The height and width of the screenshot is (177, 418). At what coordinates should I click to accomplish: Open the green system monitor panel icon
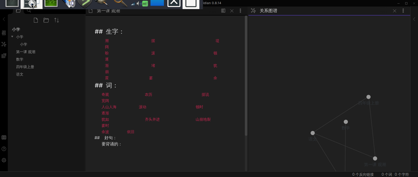point(51,3)
